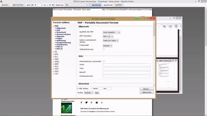Click print icon on the document thumbnail header
This screenshot has height=116, width=207.
tap(173, 61)
